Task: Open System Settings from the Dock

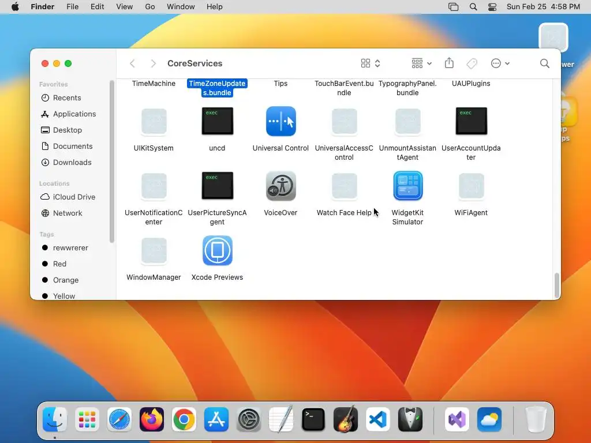Action: click(249, 419)
